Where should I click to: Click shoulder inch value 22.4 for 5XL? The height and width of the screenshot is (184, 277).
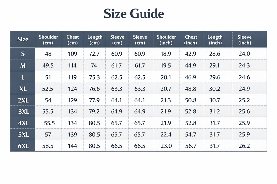[166, 135]
